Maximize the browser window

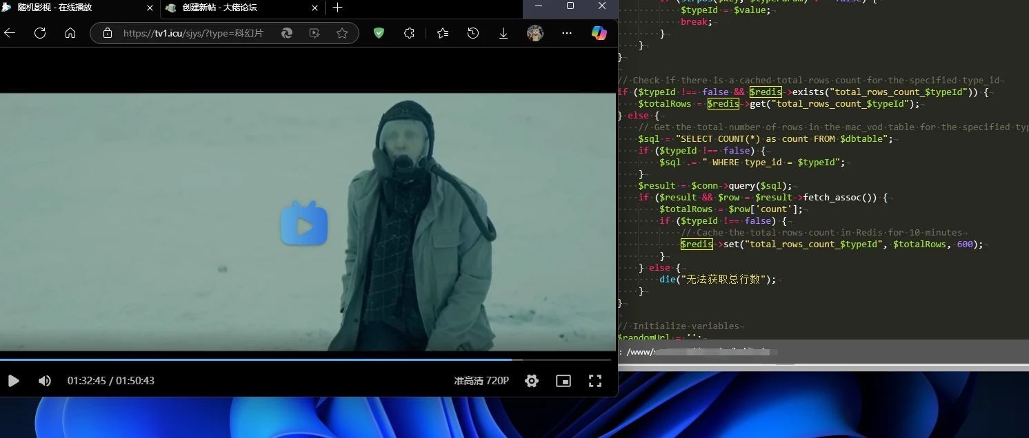point(570,6)
